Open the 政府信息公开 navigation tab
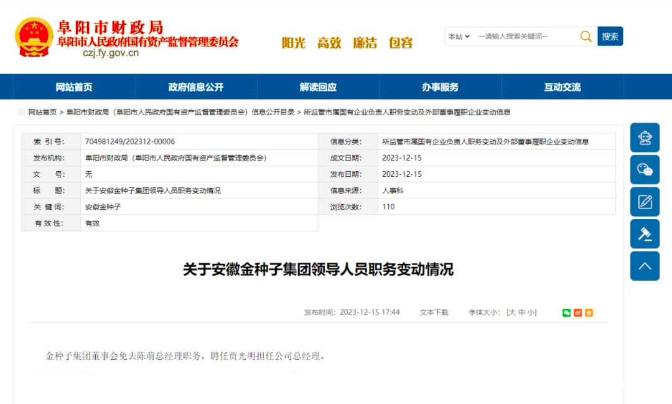672x404 pixels. click(195, 87)
